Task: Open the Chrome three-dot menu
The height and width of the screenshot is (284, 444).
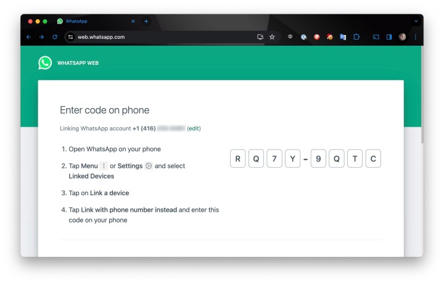Action: 415,37
